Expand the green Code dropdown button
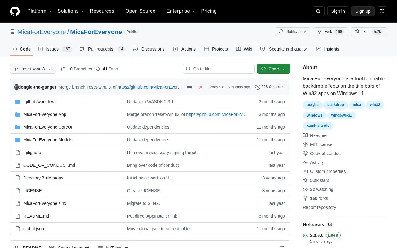Screen dimensions: 397x248 tap(274, 69)
